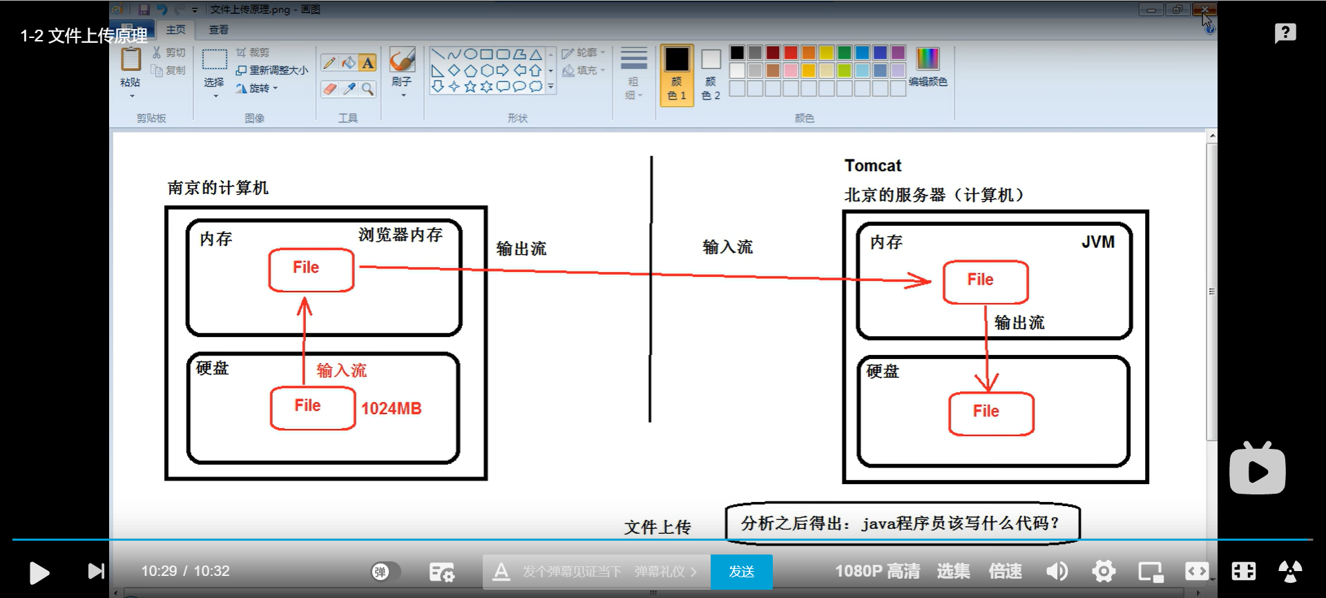This screenshot has width=1326, height=598.
Task: Expand the shapes gallery more arrow
Action: (x=550, y=87)
